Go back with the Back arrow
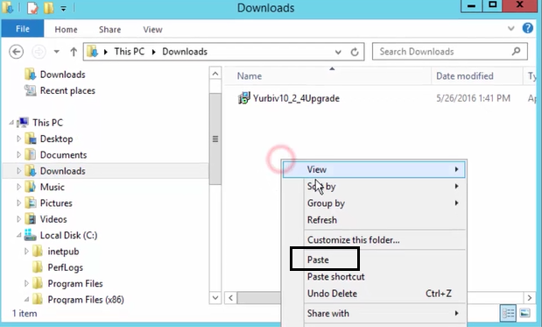Screen dimensions: 542x327 point(17,52)
